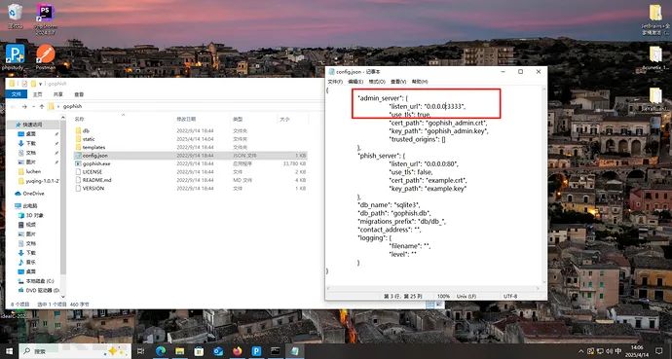Click the taskbar clock showing 14:06

coord(636,351)
